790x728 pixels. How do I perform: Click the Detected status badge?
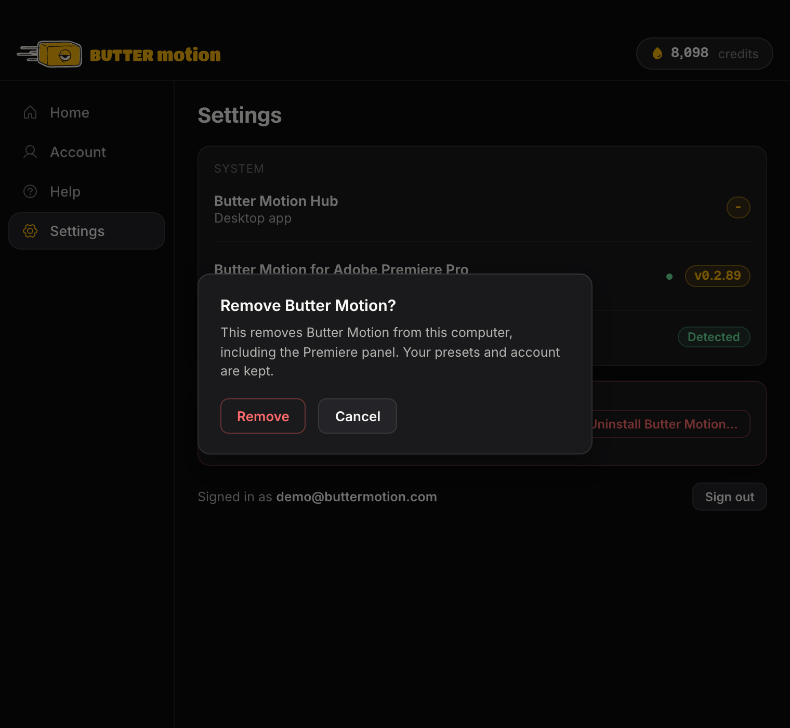pyautogui.click(x=714, y=337)
